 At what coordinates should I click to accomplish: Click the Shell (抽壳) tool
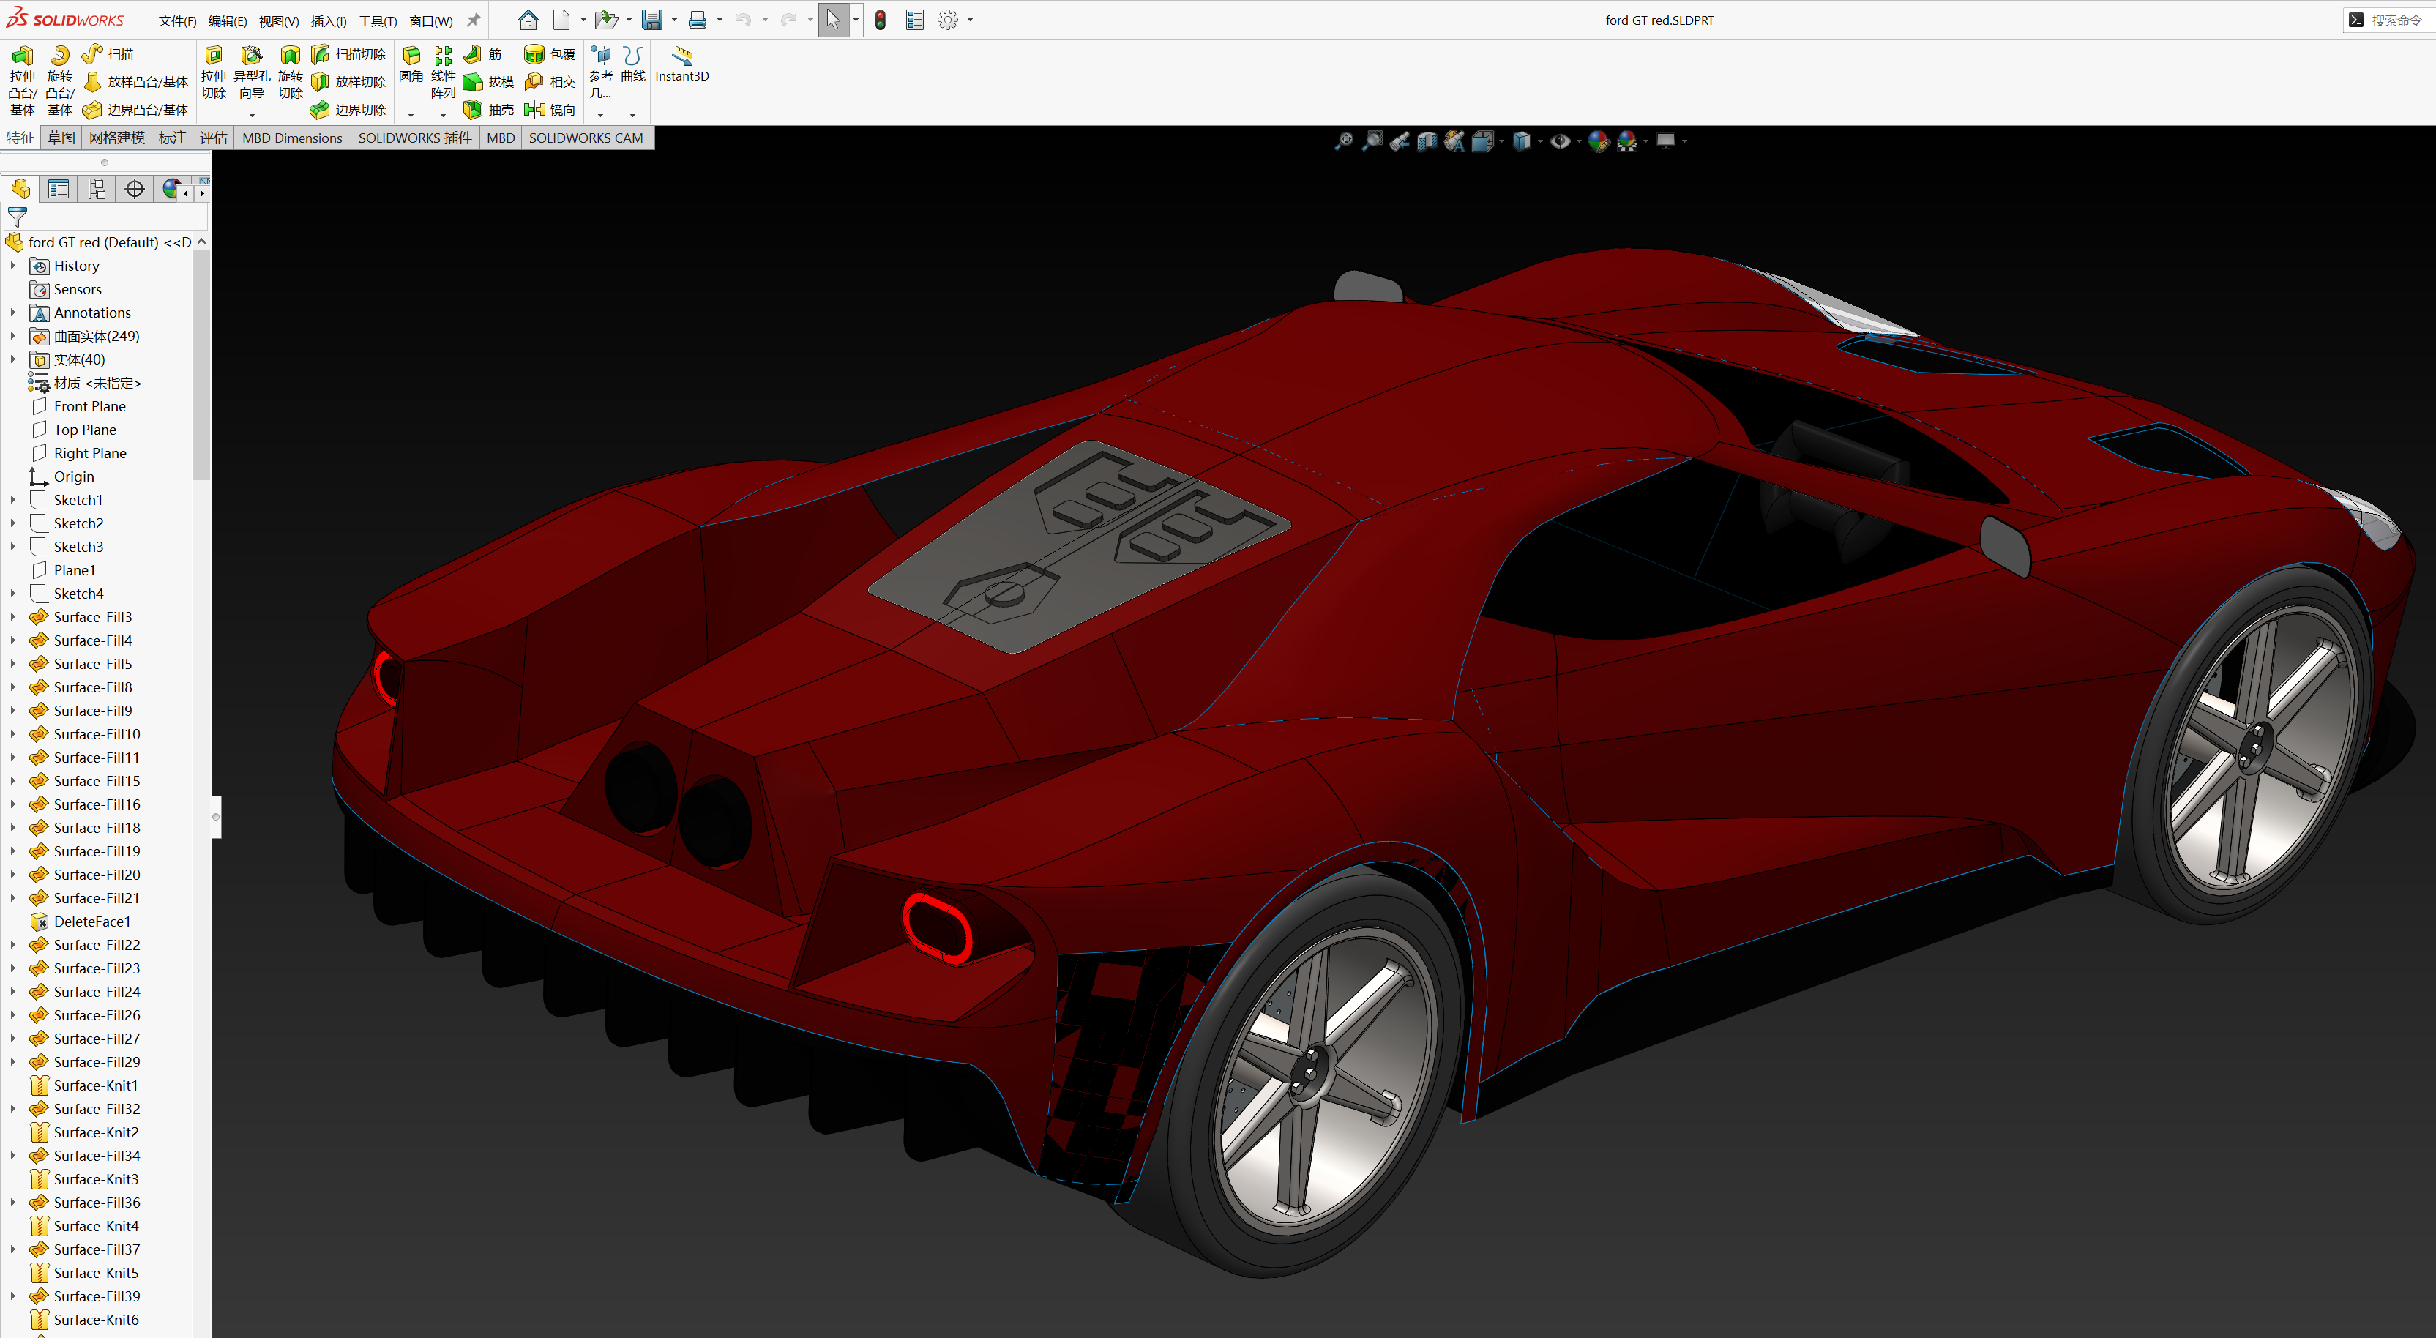[x=488, y=110]
